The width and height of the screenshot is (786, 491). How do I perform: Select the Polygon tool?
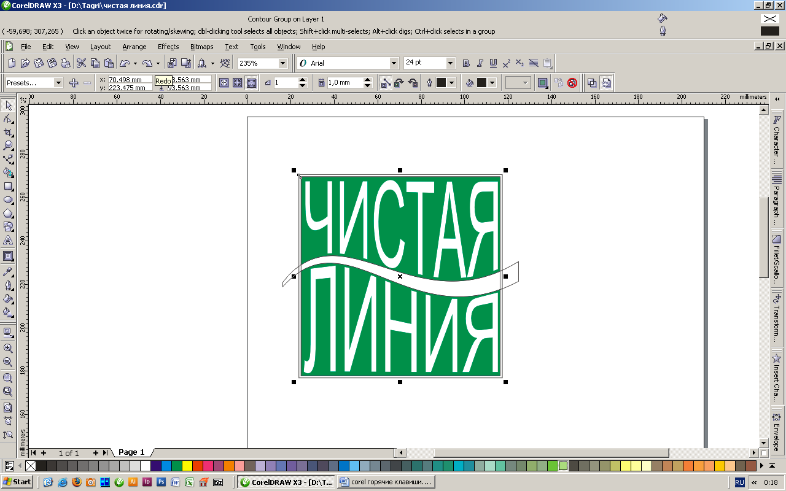pyautogui.click(x=9, y=214)
